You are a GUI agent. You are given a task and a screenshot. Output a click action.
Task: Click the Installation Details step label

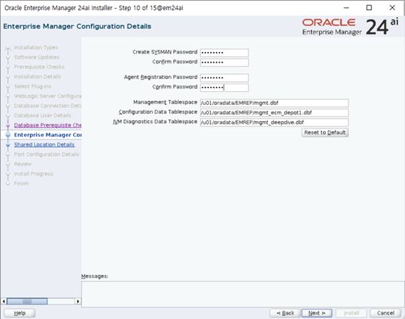(38, 76)
